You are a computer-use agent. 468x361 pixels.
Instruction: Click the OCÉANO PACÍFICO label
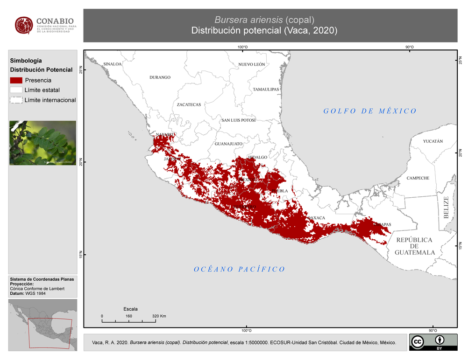240,269
